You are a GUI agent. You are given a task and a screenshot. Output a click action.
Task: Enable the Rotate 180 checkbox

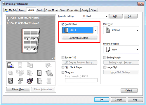click(x=63, y=57)
